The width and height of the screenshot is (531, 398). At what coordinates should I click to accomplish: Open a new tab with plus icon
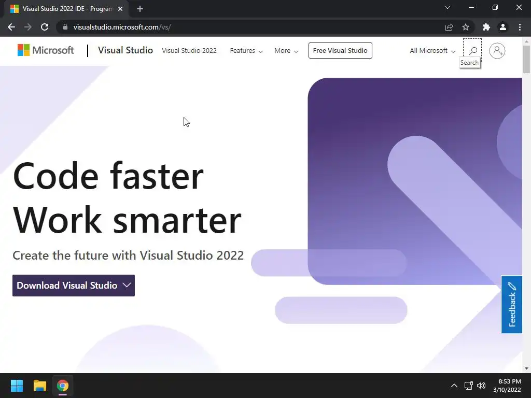click(140, 9)
